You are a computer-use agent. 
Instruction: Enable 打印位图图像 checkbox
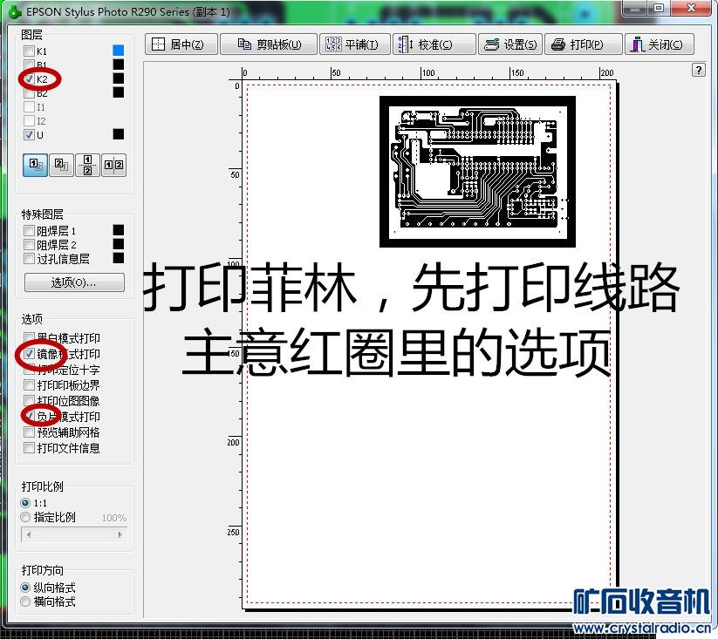click(x=29, y=401)
